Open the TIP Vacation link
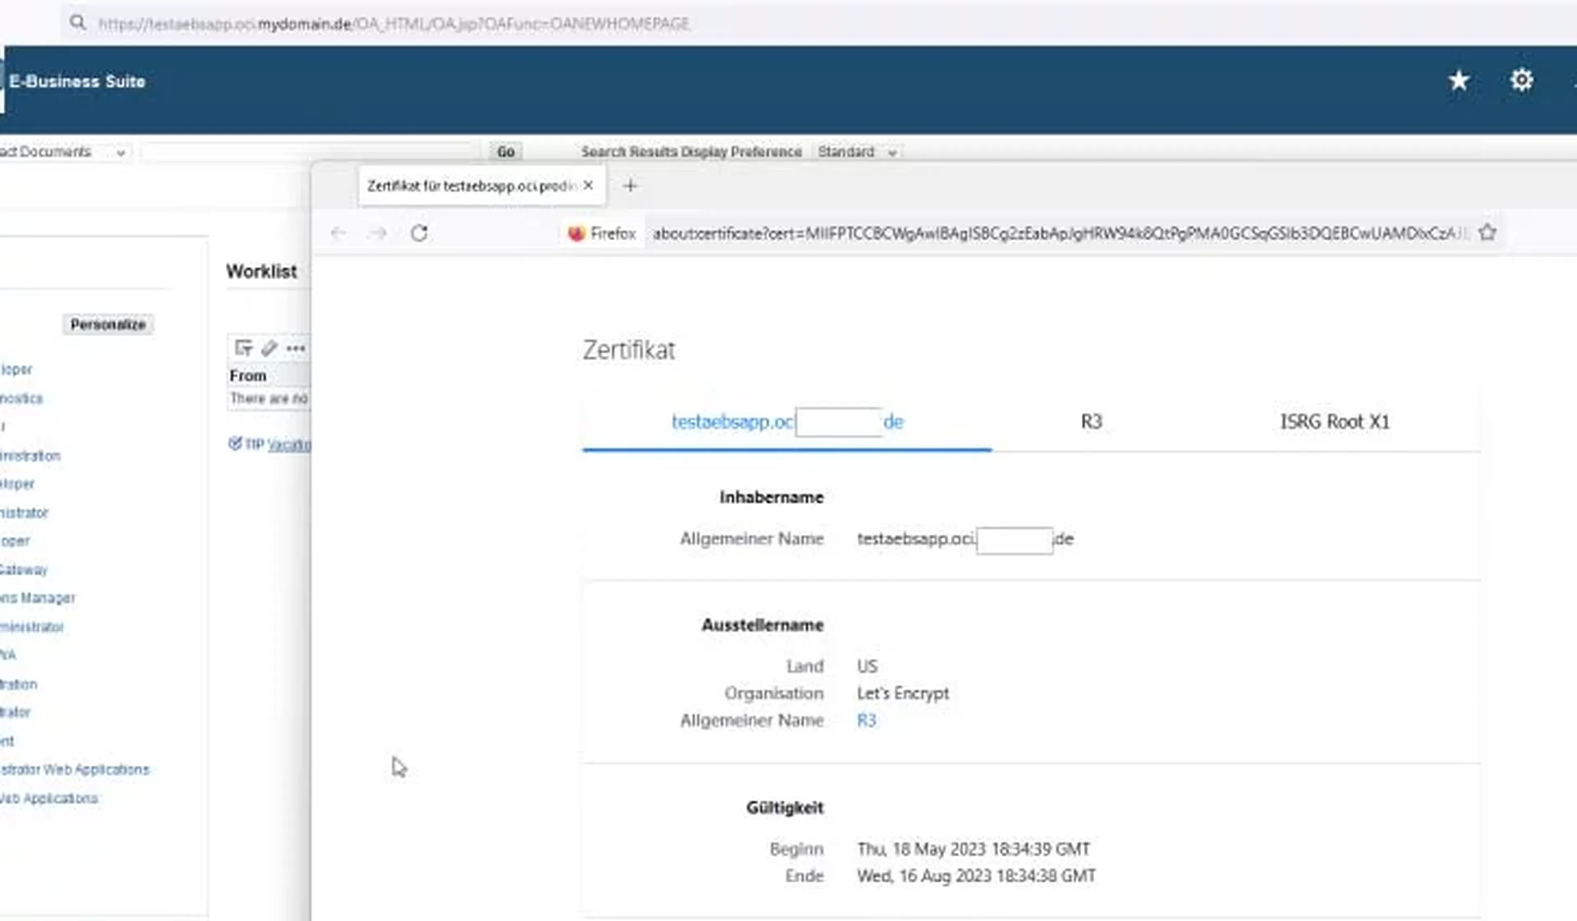Viewport: 1577px width, 921px height. (289, 444)
